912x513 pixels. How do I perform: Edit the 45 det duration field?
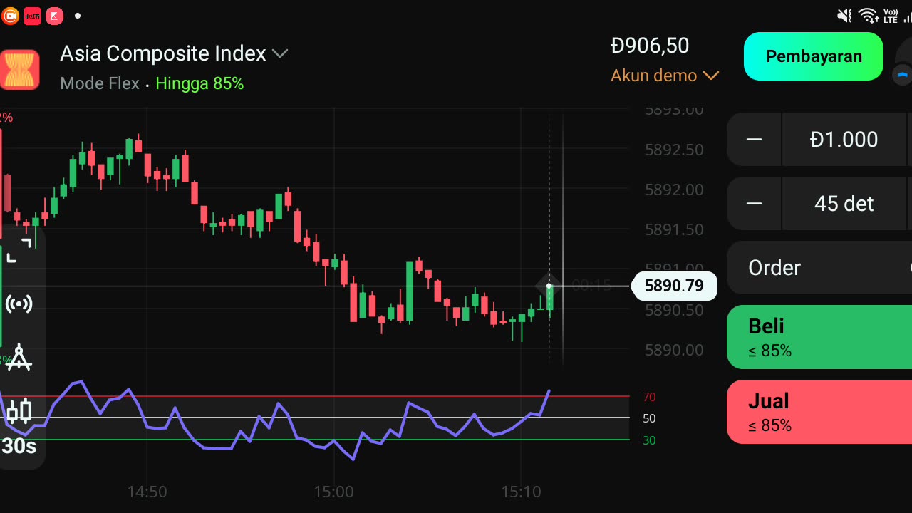[x=844, y=204]
